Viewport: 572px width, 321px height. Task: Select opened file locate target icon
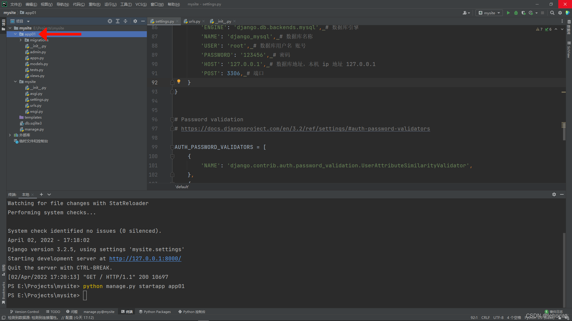(x=110, y=21)
